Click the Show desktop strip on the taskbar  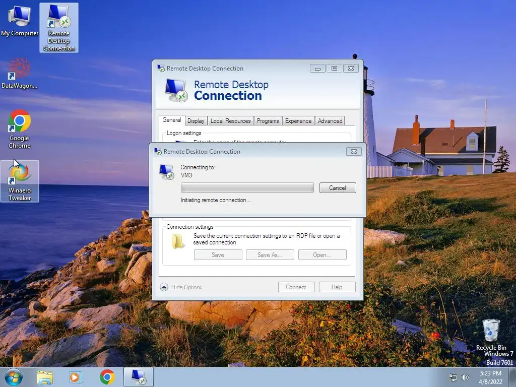click(x=512, y=377)
